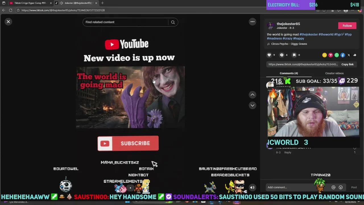Click the search magnifier icon

(x=173, y=22)
